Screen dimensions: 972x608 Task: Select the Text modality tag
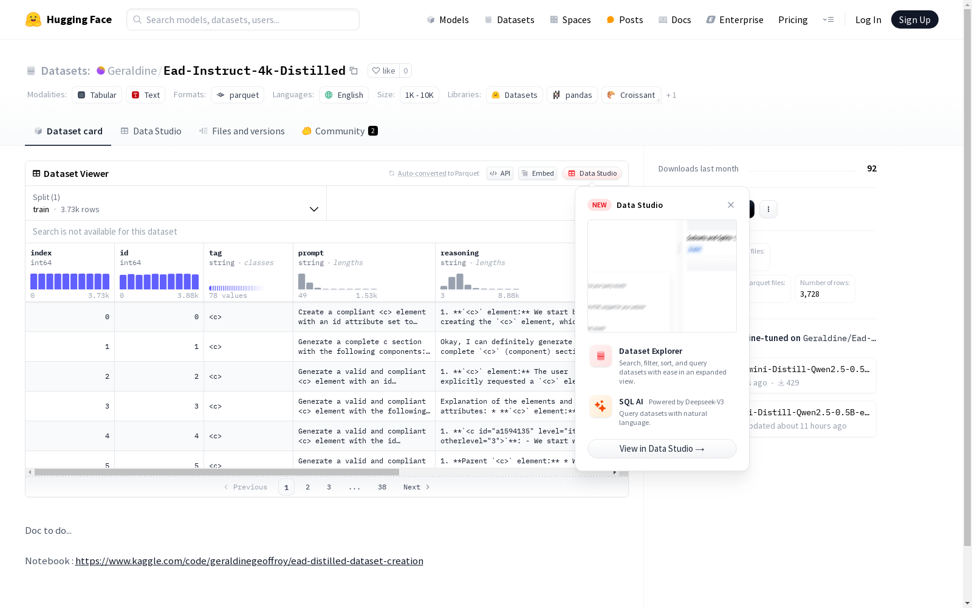pos(146,95)
